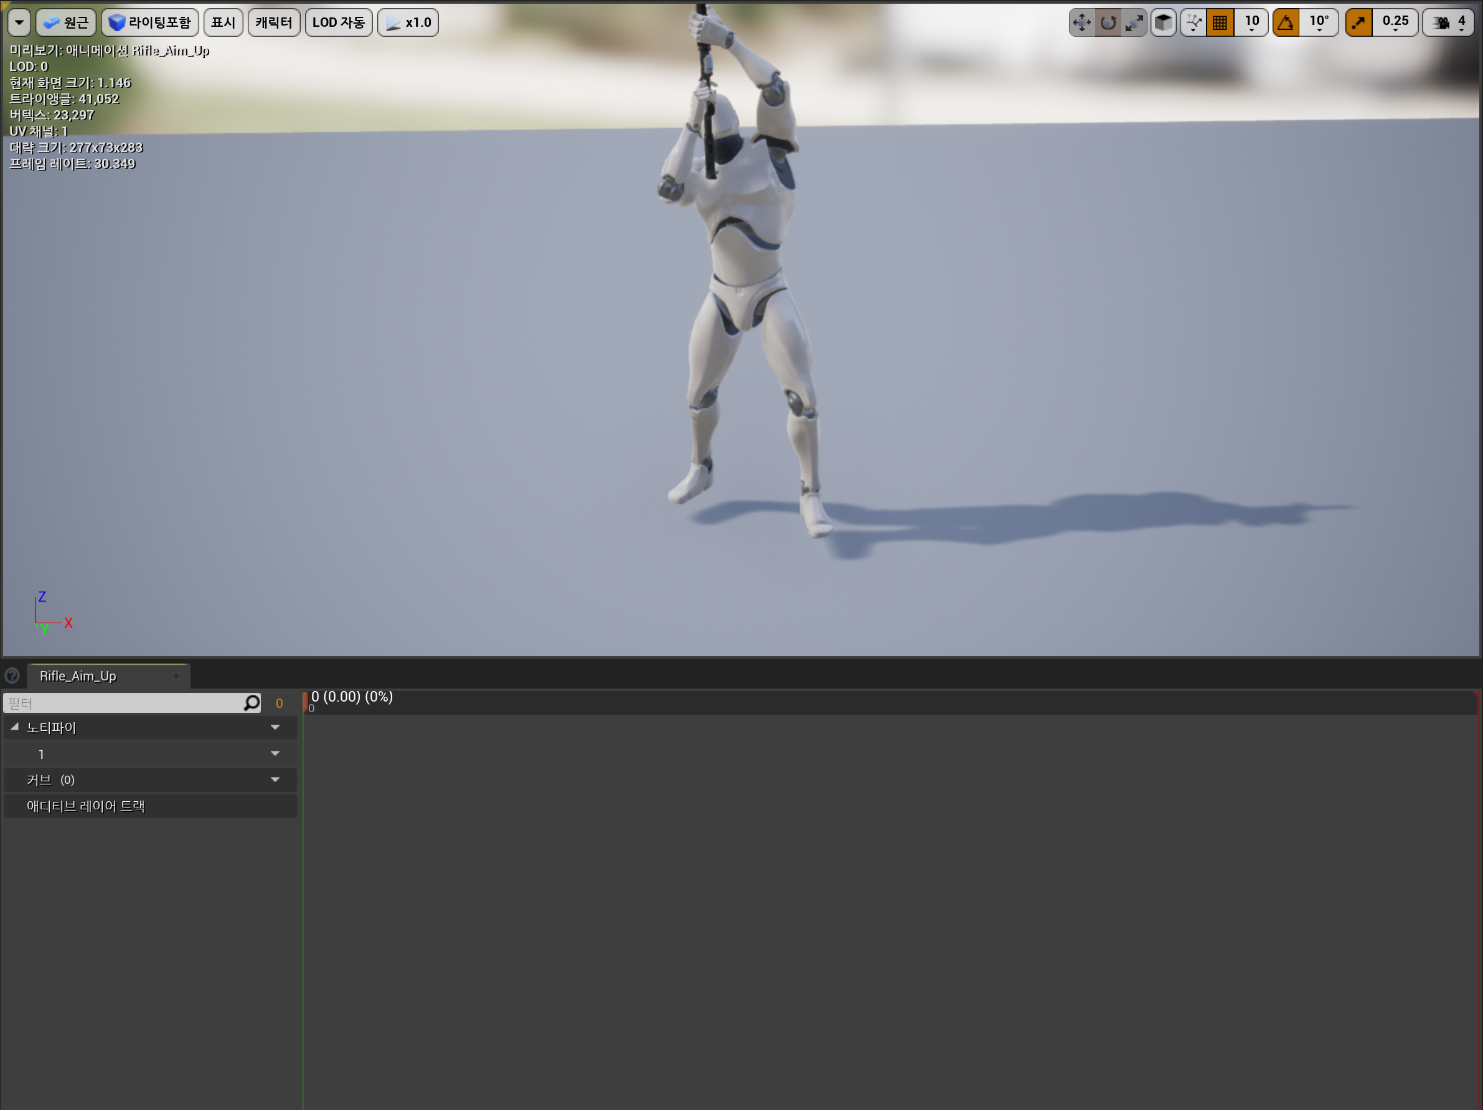Open the viewport options dropdown arrow
This screenshot has height=1110, width=1483.
point(19,22)
